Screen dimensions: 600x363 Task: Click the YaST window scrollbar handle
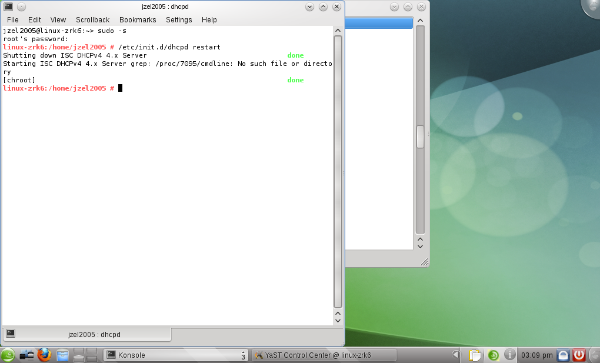(420, 136)
